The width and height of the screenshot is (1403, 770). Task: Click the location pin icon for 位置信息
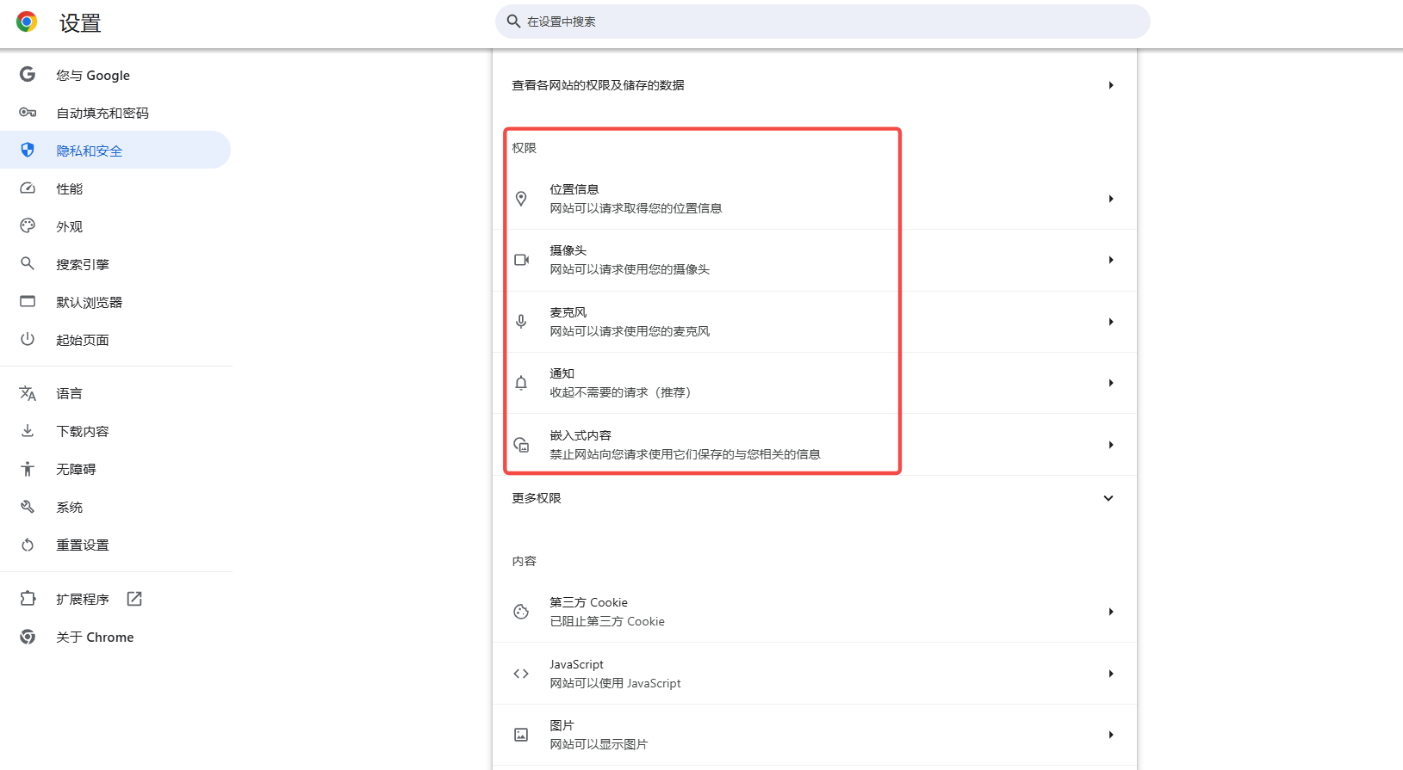(x=521, y=199)
